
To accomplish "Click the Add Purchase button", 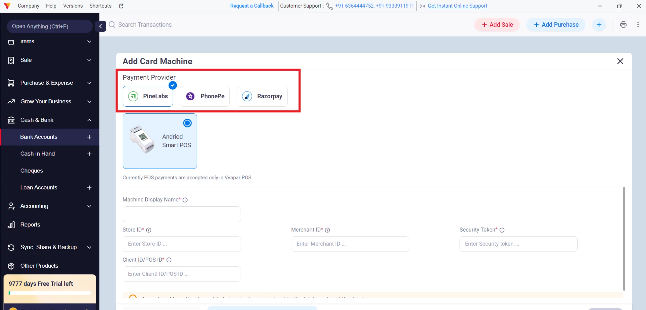I will pos(556,25).
